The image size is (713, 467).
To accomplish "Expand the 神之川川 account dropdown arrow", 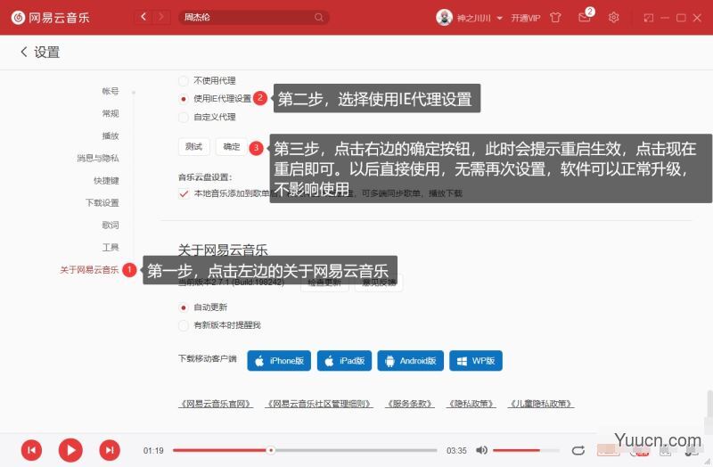I will 499,18.
